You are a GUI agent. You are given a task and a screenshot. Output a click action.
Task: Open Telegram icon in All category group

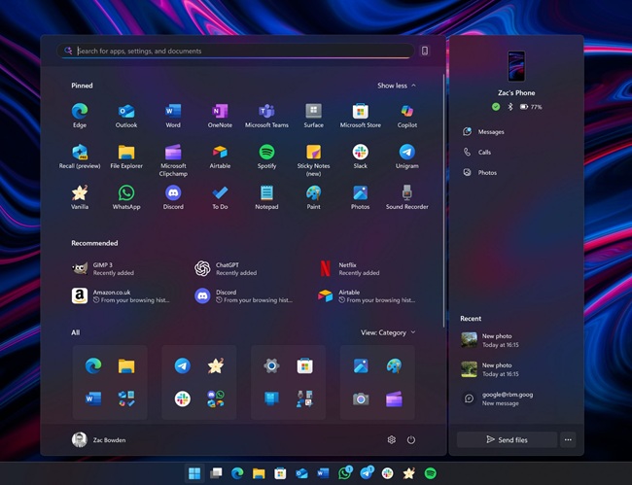click(183, 365)
